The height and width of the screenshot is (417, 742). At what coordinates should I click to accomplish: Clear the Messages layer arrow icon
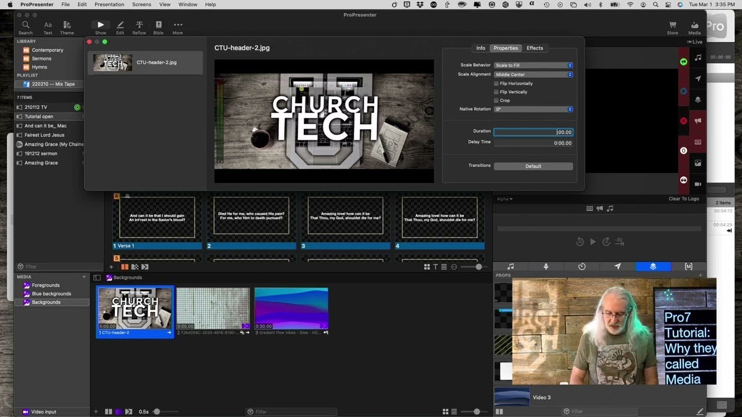pos(698,79)
